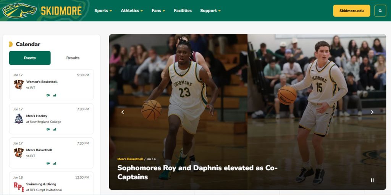This screenshot has height=195, width=391.
Task: Click the video icon for Men's Hockey
Action: (x=48, y=129)
